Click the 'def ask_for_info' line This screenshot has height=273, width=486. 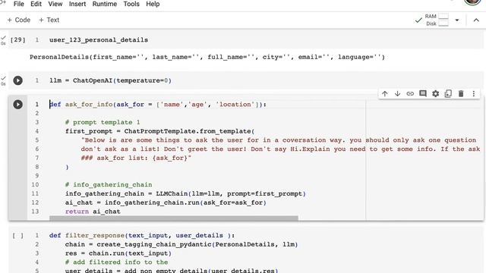158,105
